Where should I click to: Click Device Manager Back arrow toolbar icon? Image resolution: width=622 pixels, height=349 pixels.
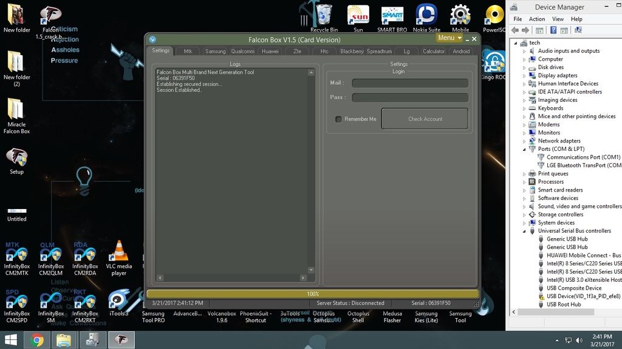(x=515, y=30)
